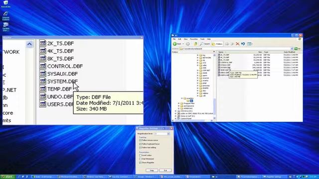
Task: Expand the RDBMS folder in tree
Action: coord(197,88)
